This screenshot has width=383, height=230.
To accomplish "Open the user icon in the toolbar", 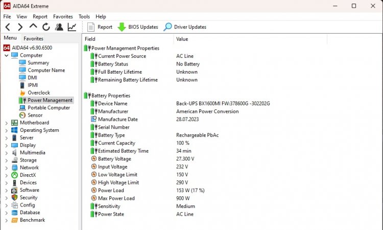I will 59,27.
